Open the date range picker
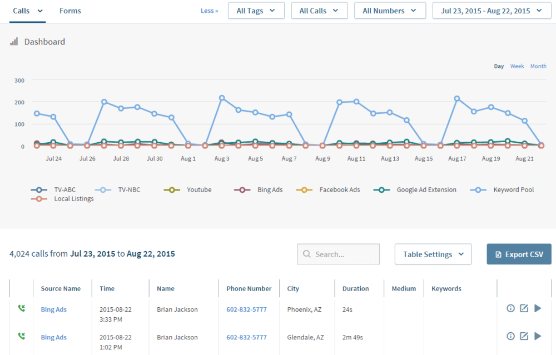The height and width of the screenshot is (355, 556). point(491,11)
